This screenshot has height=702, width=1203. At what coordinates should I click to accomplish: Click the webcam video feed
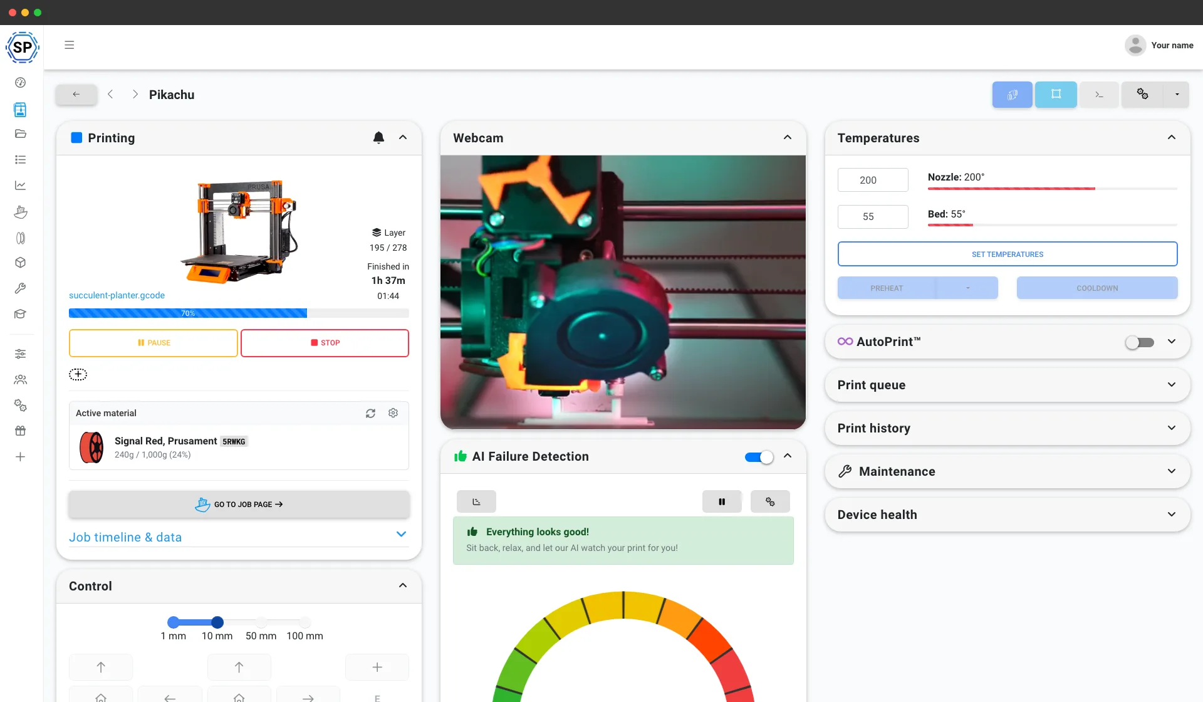click(623, 292)
